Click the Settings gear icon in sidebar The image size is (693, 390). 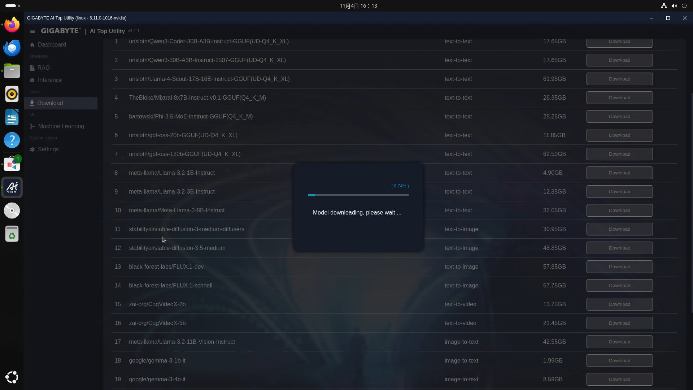[32, 149]
